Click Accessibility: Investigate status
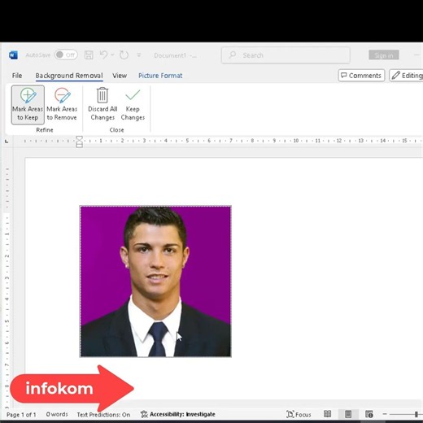 [x=178, y=414]
